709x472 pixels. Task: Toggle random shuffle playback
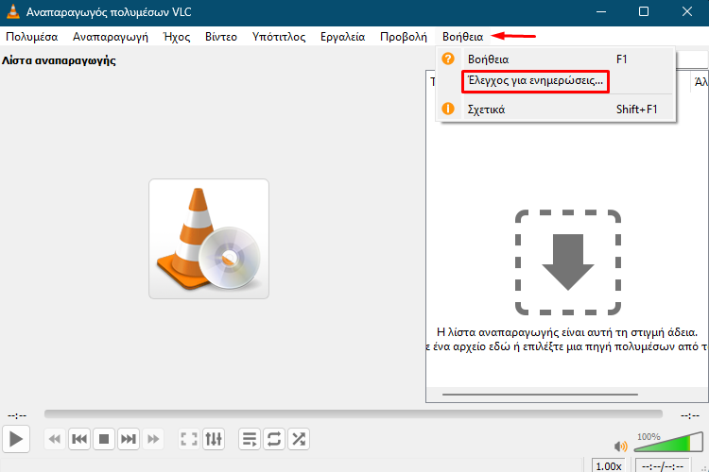click(299, 439)
